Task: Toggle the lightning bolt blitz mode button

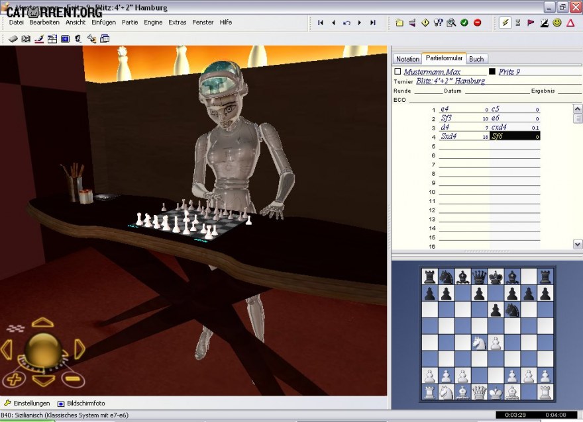Action: pyautogui.click(x=505, y=22)
